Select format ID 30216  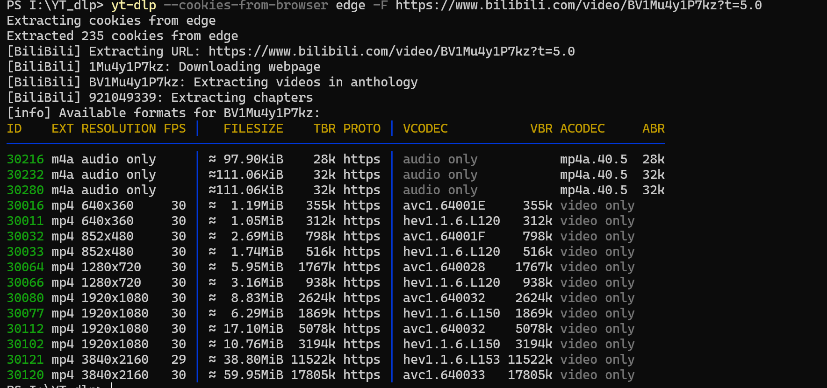(25, 159)
